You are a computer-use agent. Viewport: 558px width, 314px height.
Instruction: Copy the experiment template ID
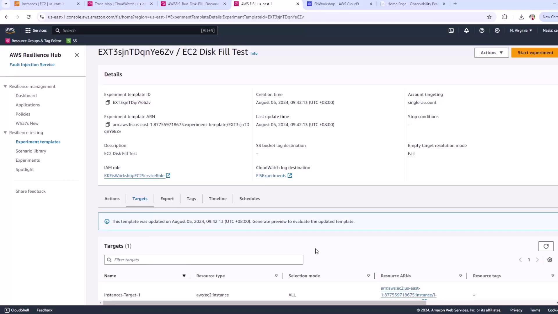(108, 102)
